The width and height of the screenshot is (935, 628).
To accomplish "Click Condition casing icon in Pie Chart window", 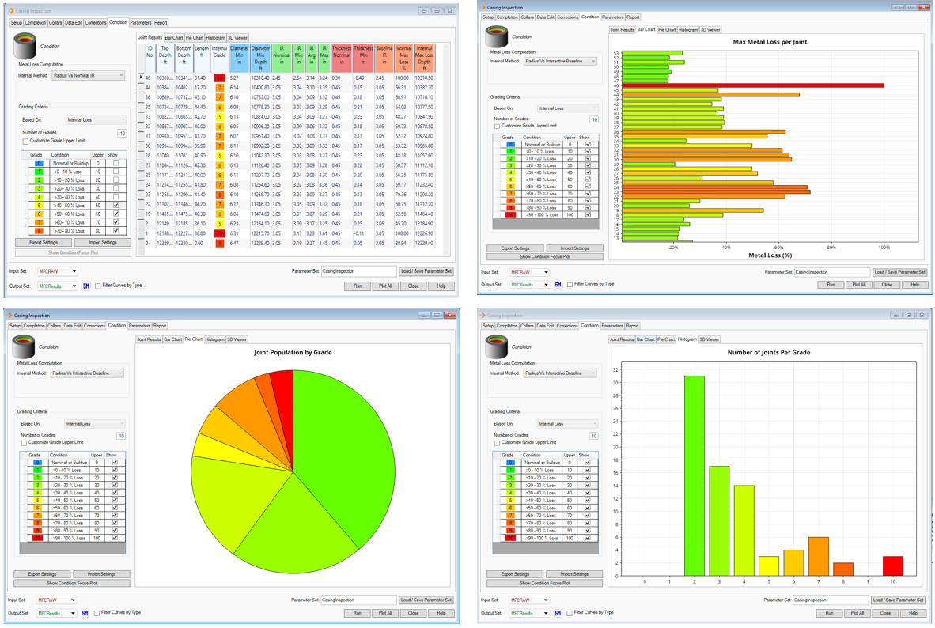I will [x=24, y=346].
